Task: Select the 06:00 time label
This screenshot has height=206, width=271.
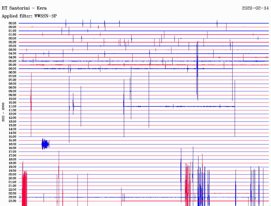Action: point(12,68)
